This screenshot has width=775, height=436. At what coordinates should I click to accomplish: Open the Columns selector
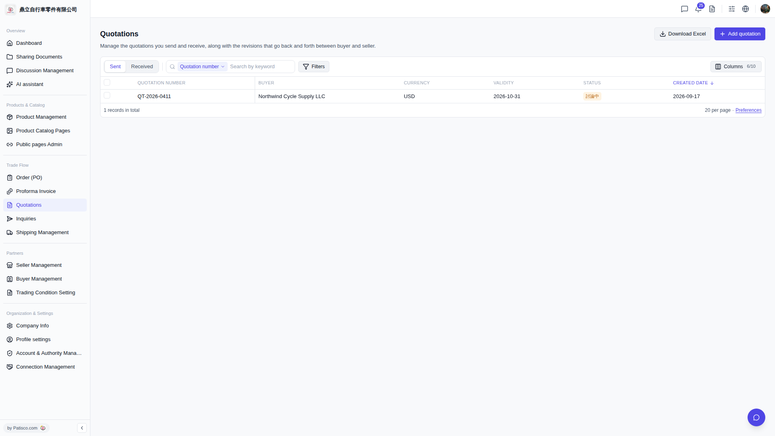pyautogui.click(x=736, y=67)
